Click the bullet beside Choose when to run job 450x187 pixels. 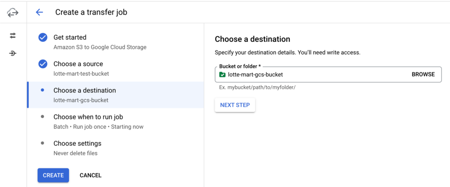43,117
